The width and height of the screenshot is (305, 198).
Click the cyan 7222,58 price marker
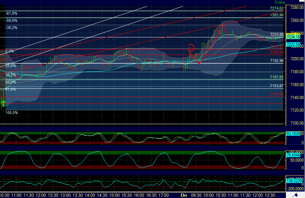(x=293, y=44)
